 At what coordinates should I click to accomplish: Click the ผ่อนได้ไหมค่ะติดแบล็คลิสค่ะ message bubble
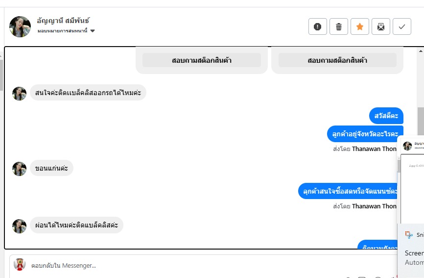(x=77, y=225)
